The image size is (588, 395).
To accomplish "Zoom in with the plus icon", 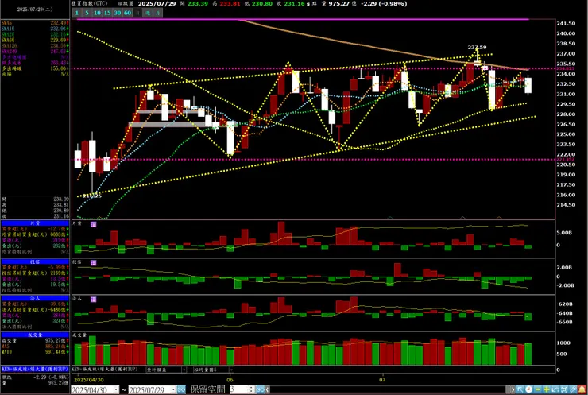I will point(547,389).
